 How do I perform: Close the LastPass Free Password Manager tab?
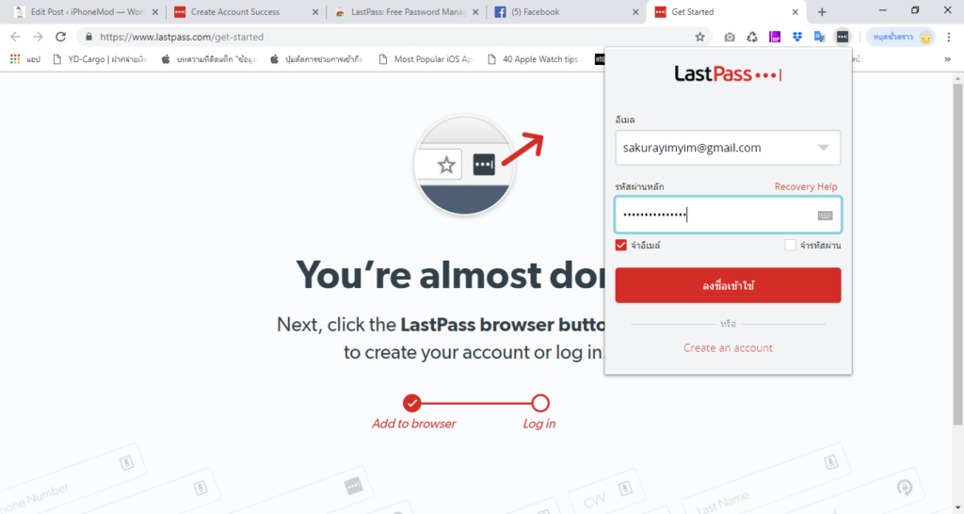pos(475,11)
